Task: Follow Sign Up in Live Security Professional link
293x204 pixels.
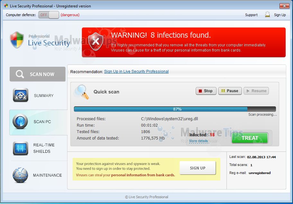Action: [x=136, y=72]
